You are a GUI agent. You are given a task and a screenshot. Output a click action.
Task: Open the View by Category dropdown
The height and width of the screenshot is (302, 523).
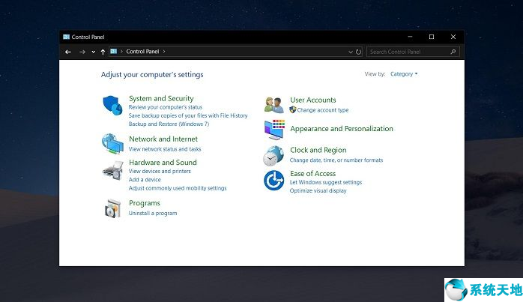[404, 74]
